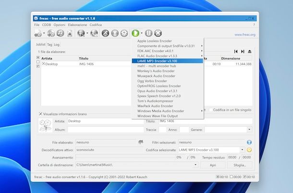This screenshot has height=193, width=293.
Task: Click the Apri button
Action: 213,165
